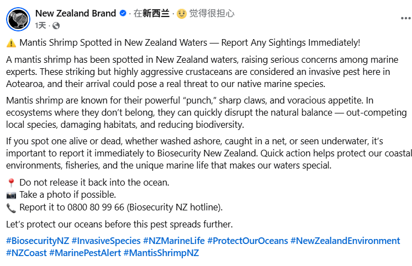
Task: Click the worried feeling emoji icon
Action: pyautogui.click(x=182, y=14)
